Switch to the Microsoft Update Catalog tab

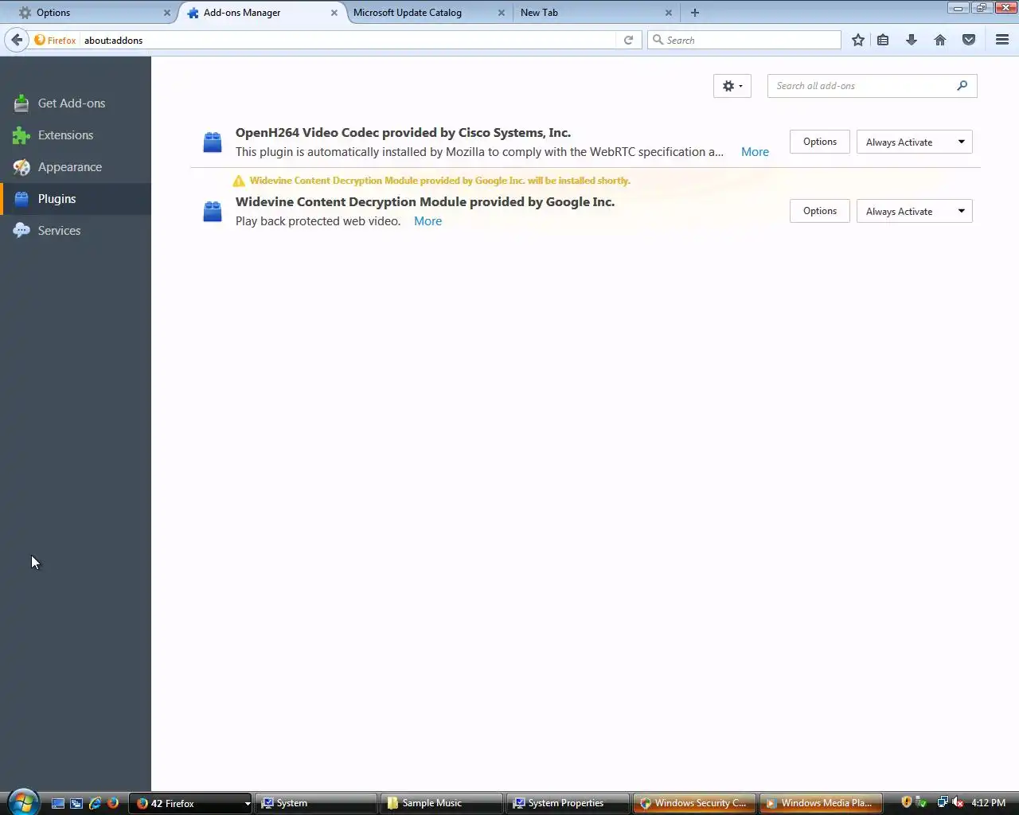pyautogui.click(x=426, y=13)
